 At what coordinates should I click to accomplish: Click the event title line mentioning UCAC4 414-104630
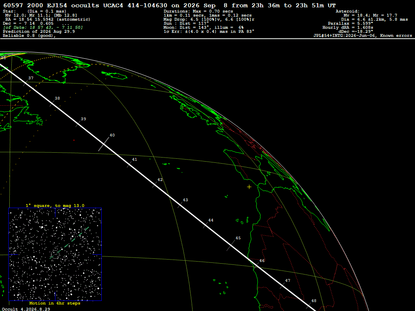[169, 5]
